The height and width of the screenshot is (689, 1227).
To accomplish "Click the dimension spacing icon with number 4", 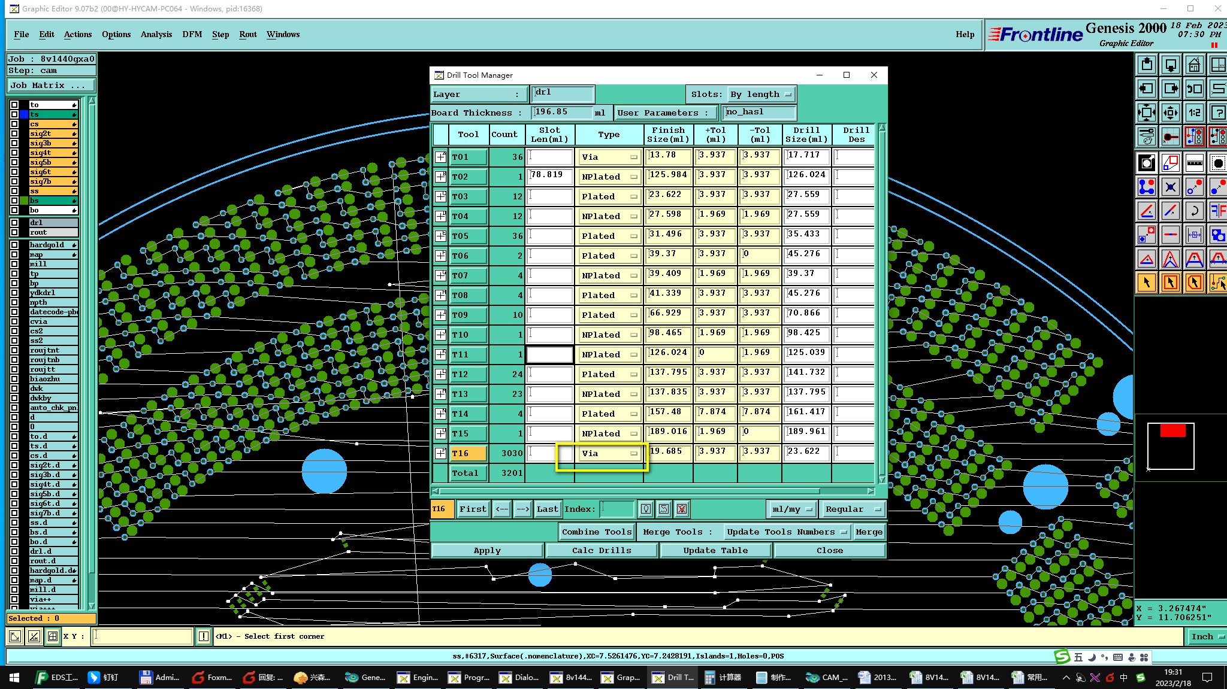I will coord(1194,235).
